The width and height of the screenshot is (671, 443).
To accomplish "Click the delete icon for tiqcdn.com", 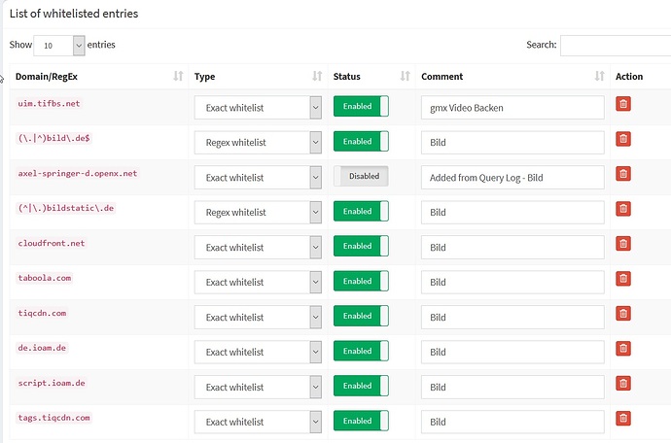I will point(623,314).
